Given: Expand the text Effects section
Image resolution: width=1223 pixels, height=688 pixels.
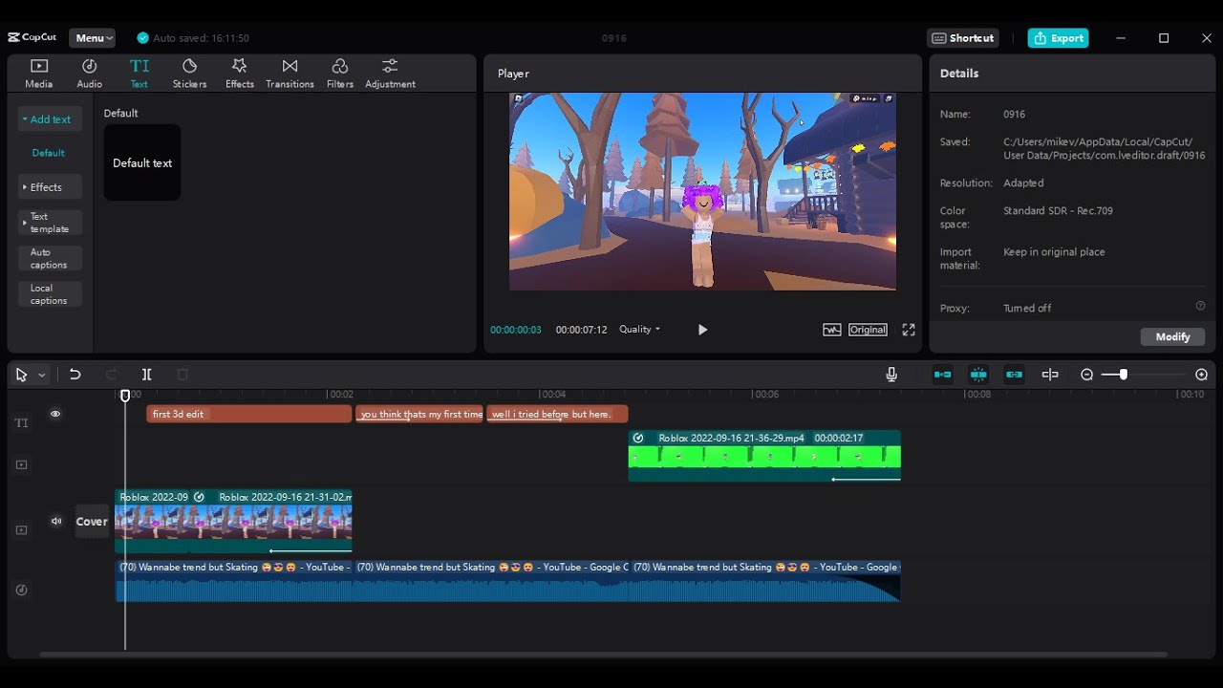Looking at the screenshot, I should tap(50, 187).
